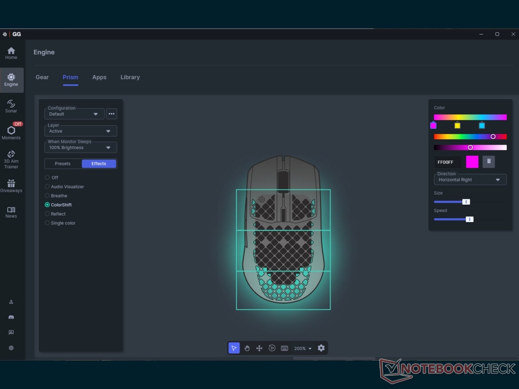Open canvas settings gear in bottom toolbar
Image resolution: width=519 pixels, height=389 pixels.
tap(321, 348)
